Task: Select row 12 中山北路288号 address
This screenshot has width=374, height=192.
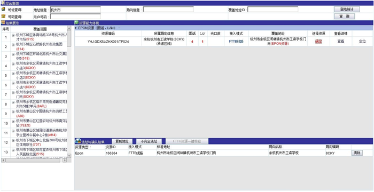Action: coord(42,142)
